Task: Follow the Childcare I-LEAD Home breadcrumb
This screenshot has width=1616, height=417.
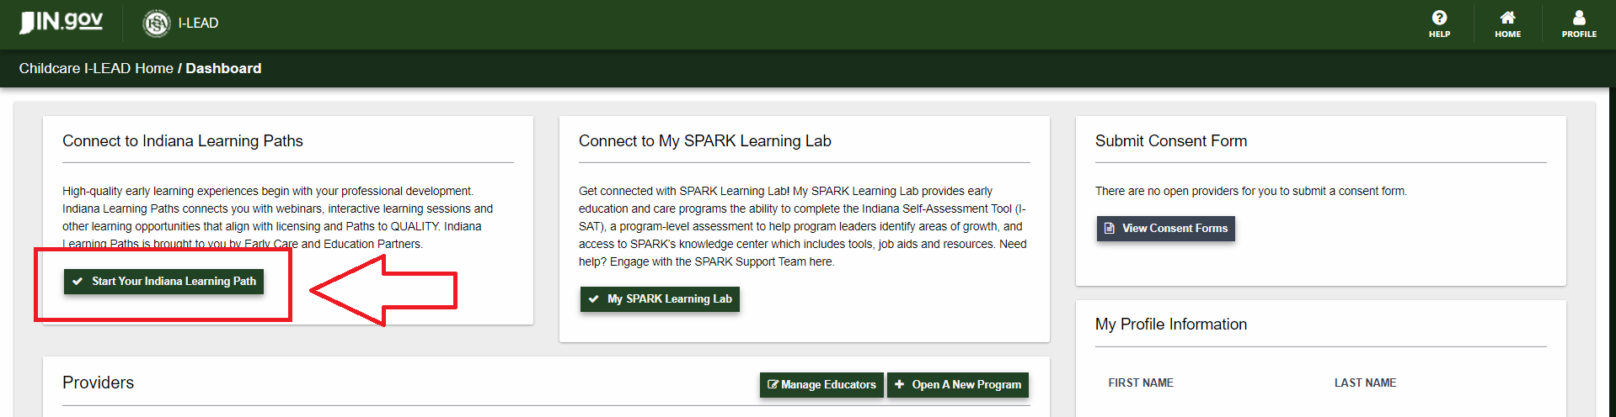Action: click(x=96, y=68)
